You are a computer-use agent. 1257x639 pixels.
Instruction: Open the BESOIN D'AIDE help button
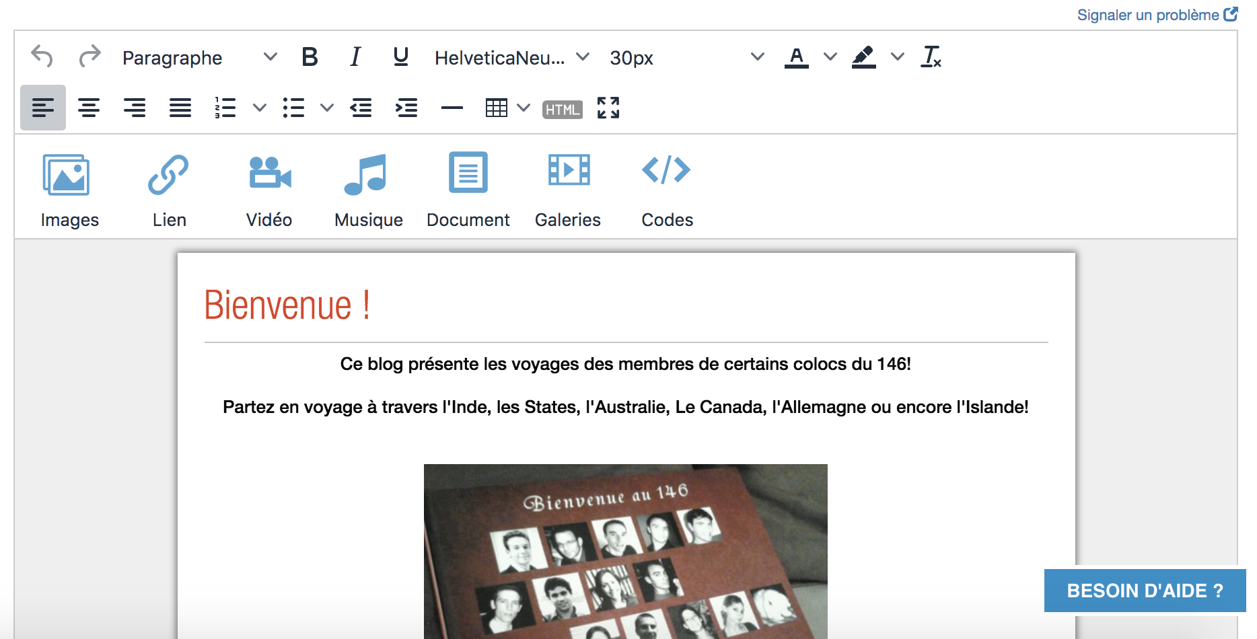point(1145,591)
